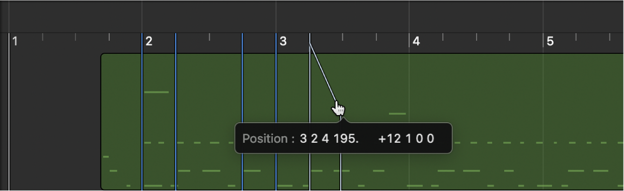Click the +12 1 0 0 offset value
624x191 pixels.
pos(406,139)
